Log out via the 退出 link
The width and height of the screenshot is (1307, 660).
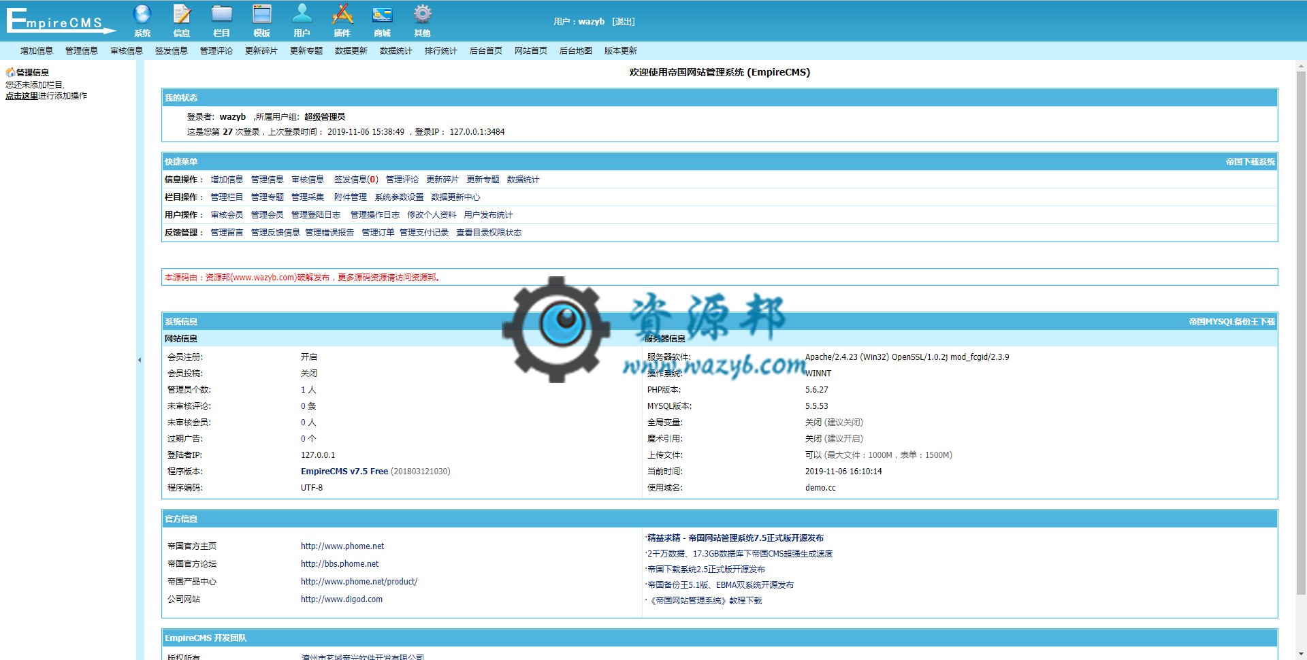[624, 22]
